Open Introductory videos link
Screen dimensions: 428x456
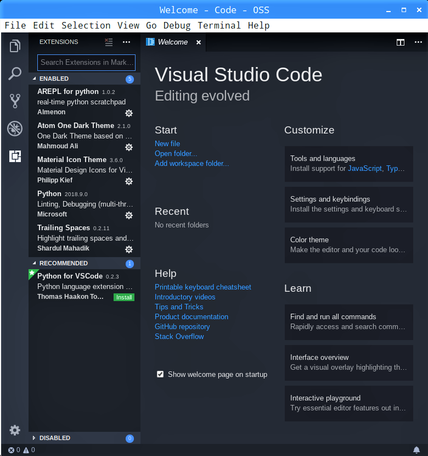[185, 297]
